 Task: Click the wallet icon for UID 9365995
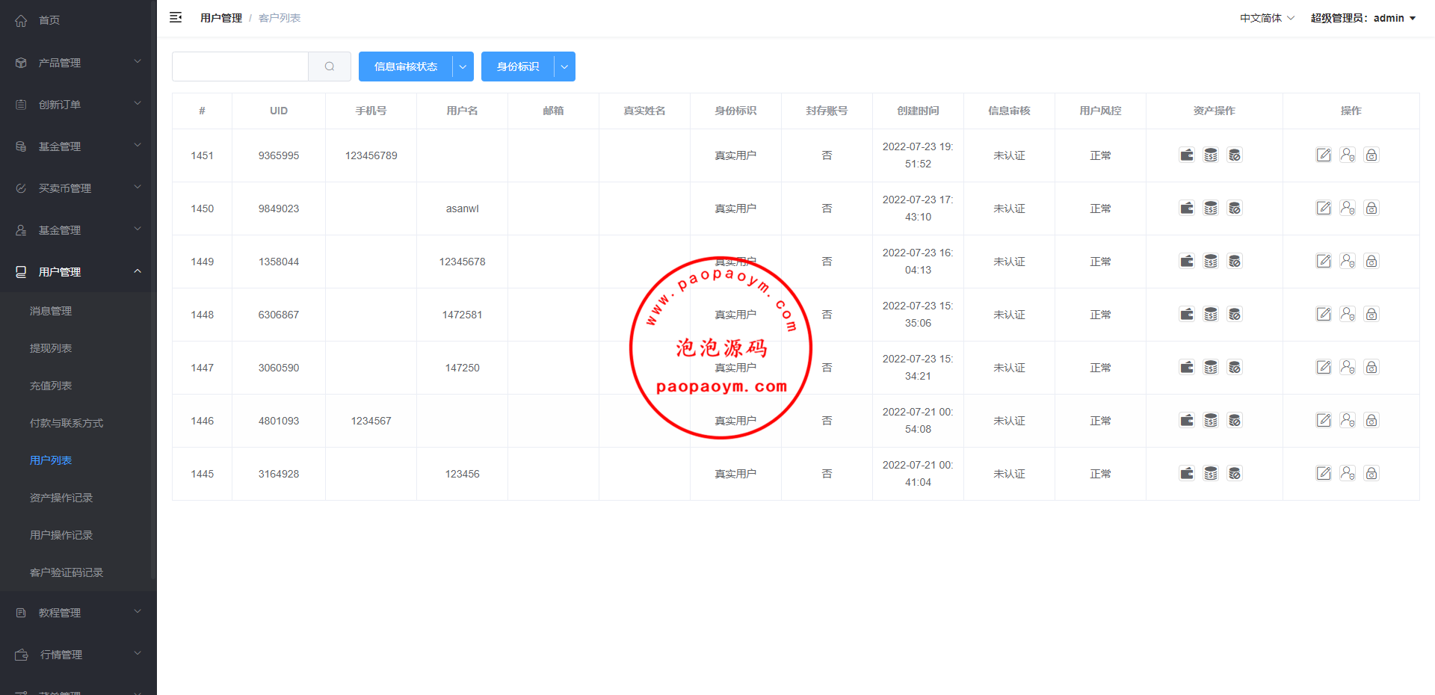[x=1187, y=155]
